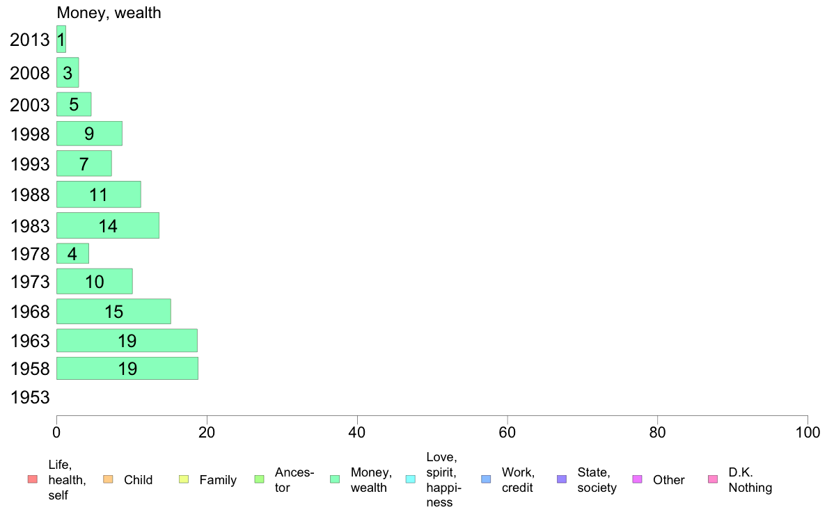Click the Money, wealth chart title
Viewport: 827px width, 512px height.
(x=109, y=13)
